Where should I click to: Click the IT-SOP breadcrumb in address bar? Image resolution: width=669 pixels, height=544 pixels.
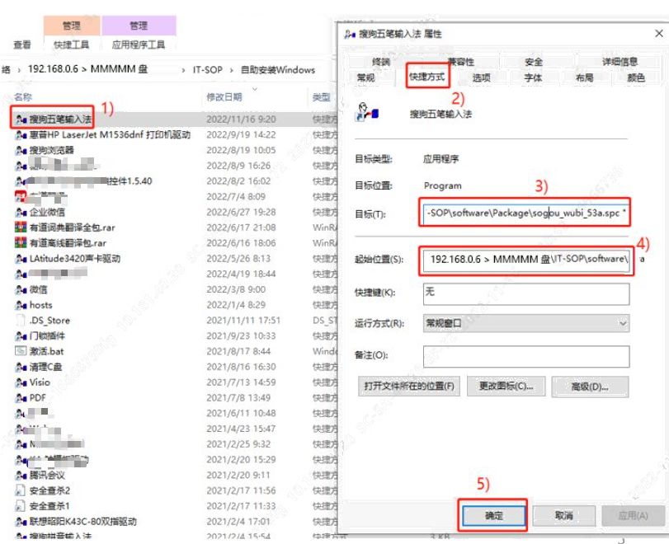[x=207, y=70]
